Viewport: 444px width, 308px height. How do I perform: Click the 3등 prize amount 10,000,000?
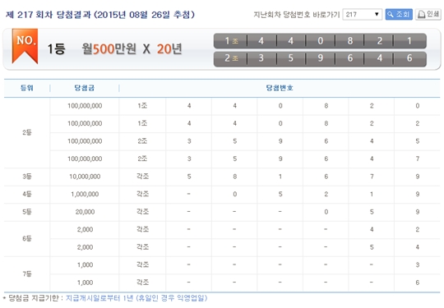coord(85,177)
